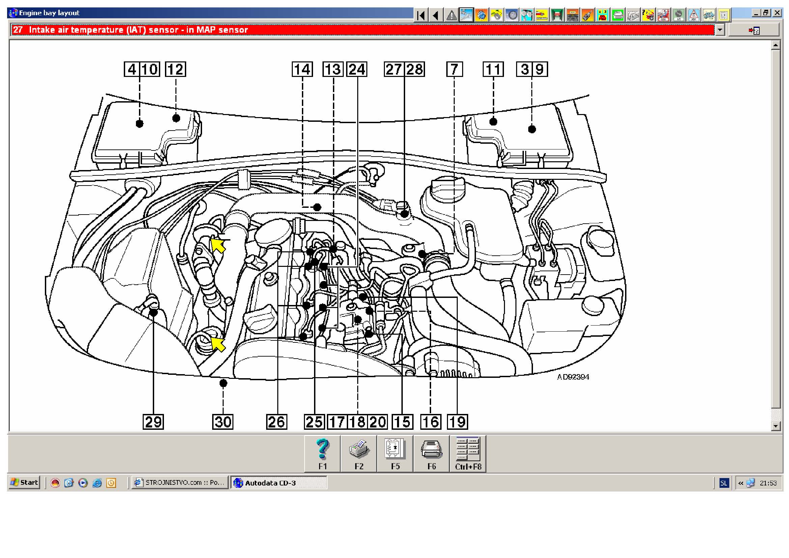Click the component list button beside dropdown
Screen dimensions: 789x558
(754, 30)
